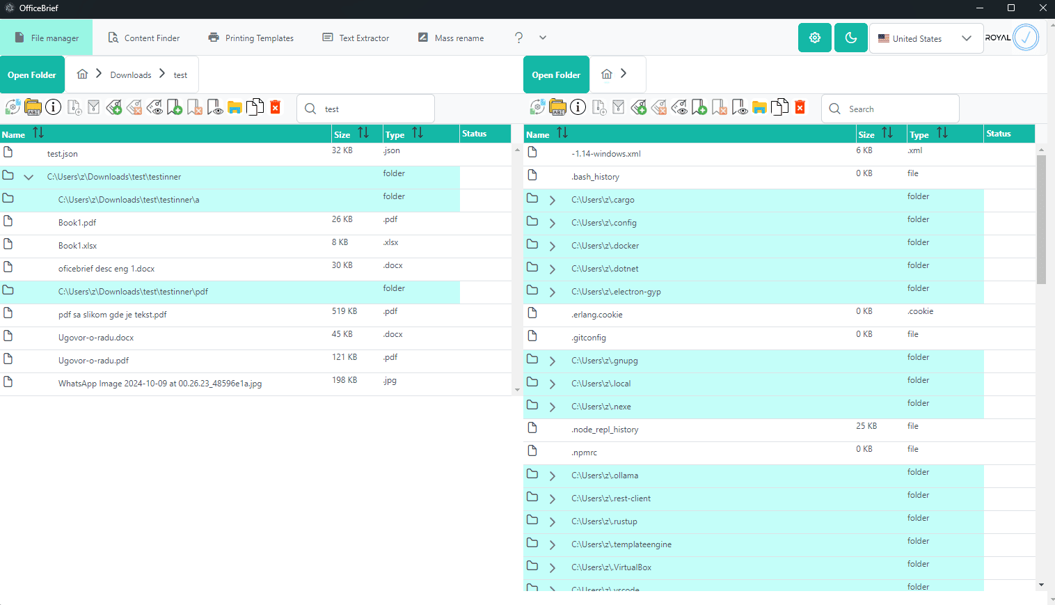Click the convert files icon in right pane toolbar
The height and width of the screenshot is (605, 1055).
tap(537, 107)
